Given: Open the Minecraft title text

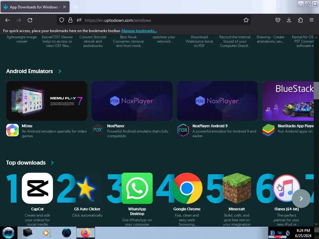Looking at the screenshot, I should pyautogui.click(x=237, y=209).
